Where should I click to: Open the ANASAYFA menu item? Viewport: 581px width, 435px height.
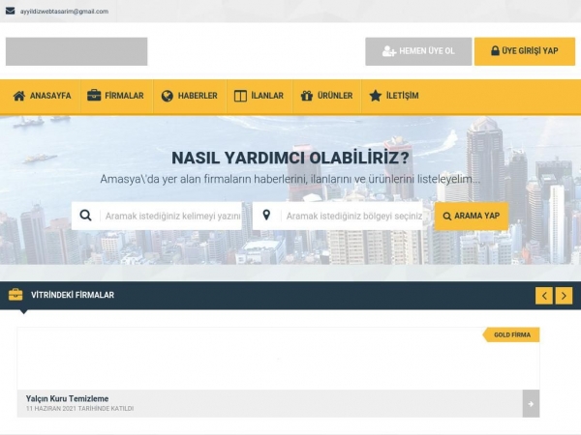[x=42, y=96]
